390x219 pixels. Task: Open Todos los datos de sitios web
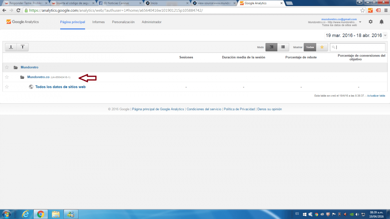(60, 87)
